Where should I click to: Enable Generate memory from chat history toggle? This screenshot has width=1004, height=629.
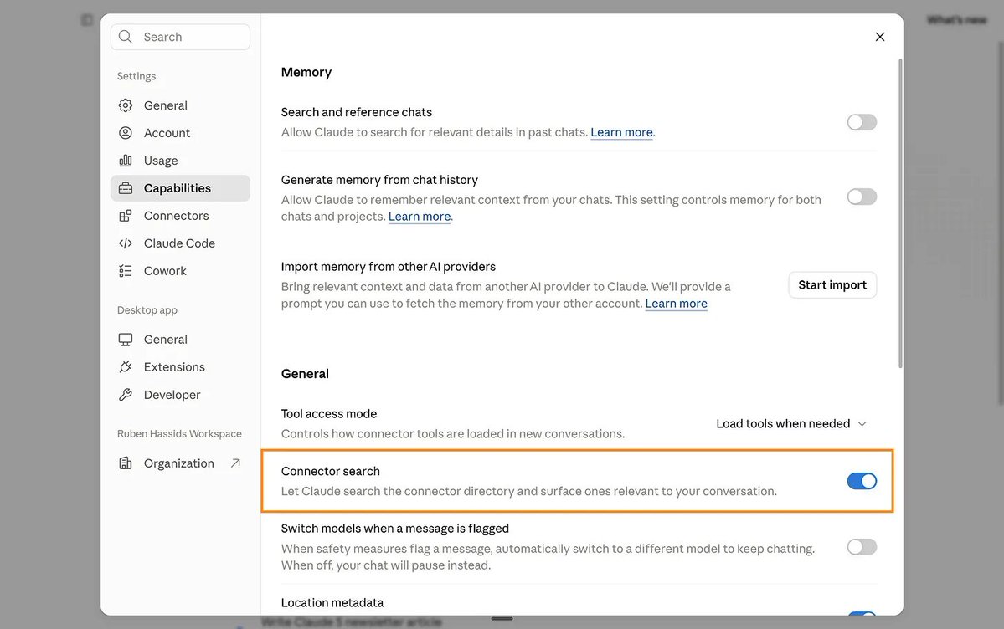861,197
